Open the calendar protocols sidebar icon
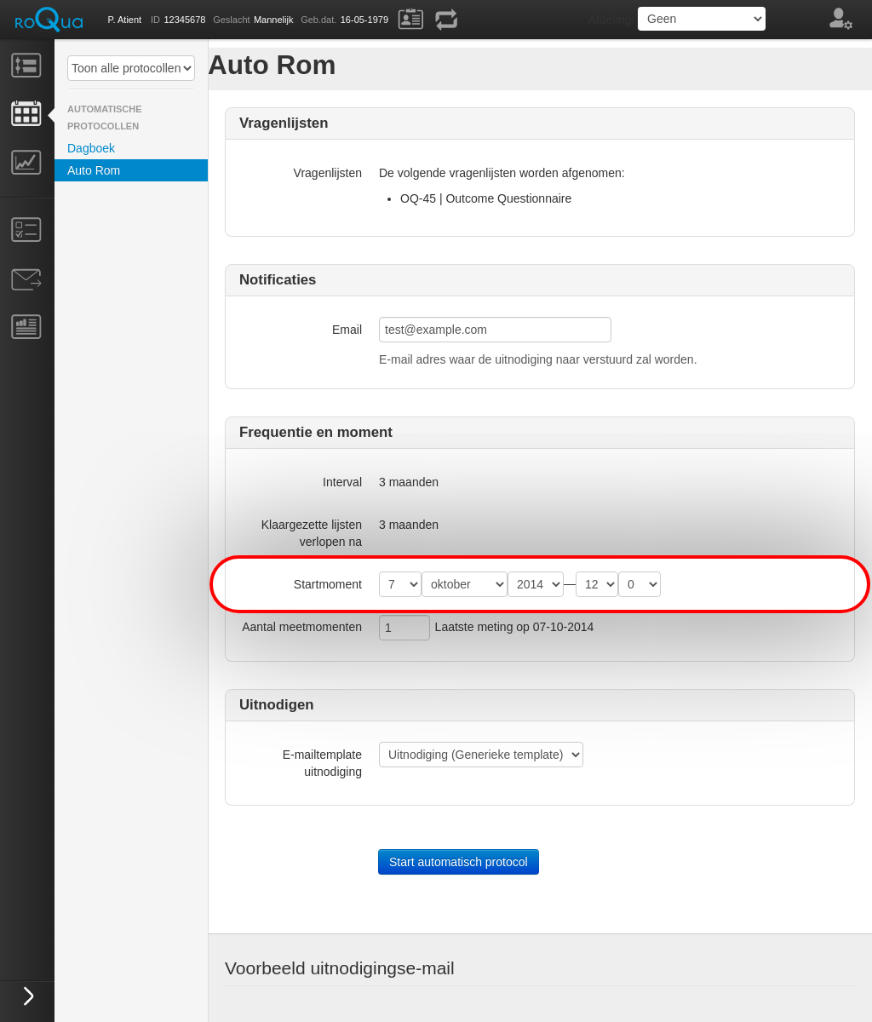 click(x=26, y=113)
